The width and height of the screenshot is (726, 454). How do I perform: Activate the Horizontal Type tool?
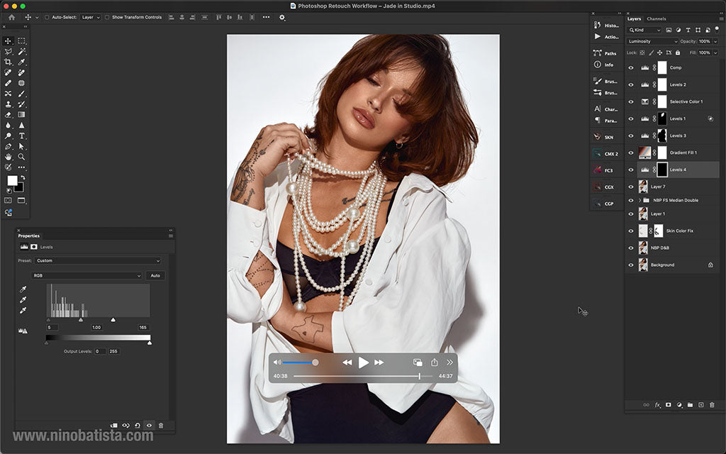click(x=21, y=135)
